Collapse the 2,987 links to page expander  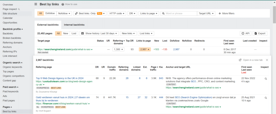coord(145,49)
